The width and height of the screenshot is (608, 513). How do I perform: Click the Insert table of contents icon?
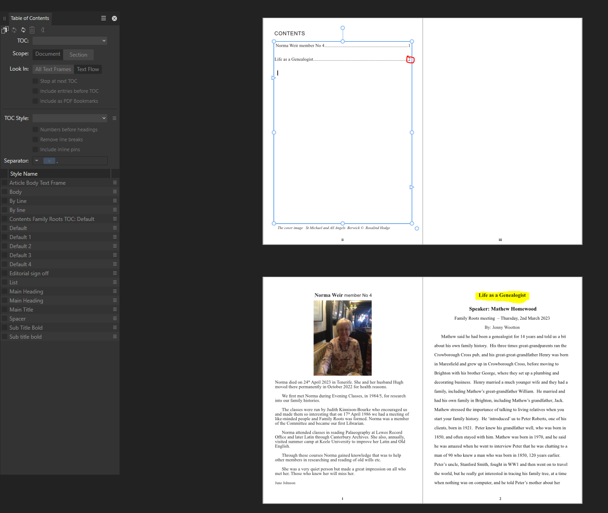[x=5, y=30]
